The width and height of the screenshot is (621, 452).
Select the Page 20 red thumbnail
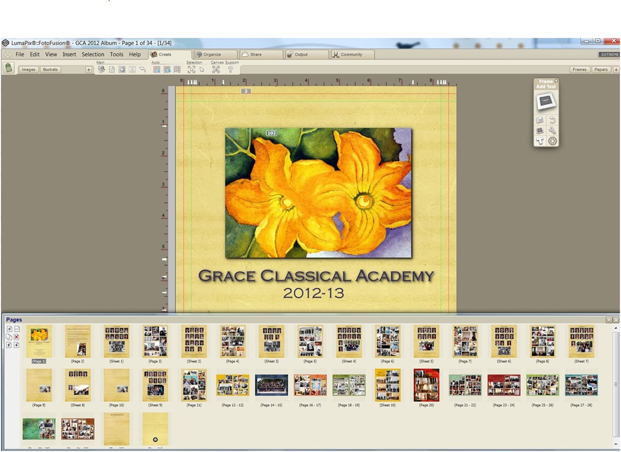(x=426, y=385)
